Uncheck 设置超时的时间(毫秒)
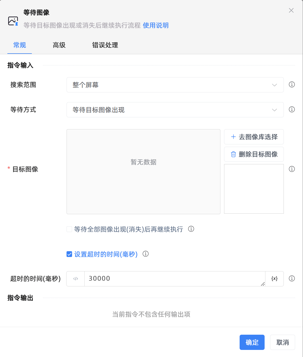This screenshot has height=357, width=303. (x=69, y=254)
